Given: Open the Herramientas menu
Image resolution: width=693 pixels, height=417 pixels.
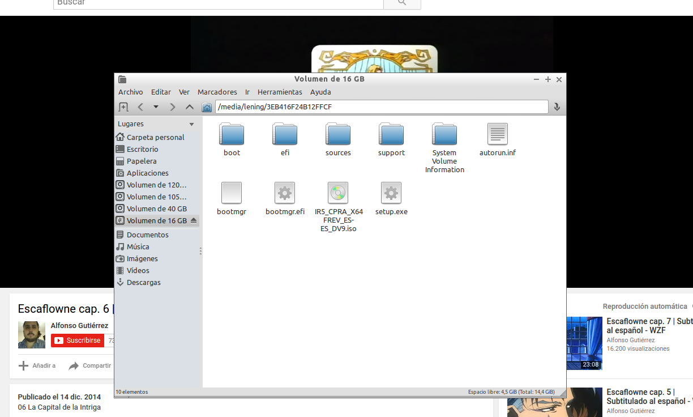Looking at the screenshot, I should pos(280,92).
